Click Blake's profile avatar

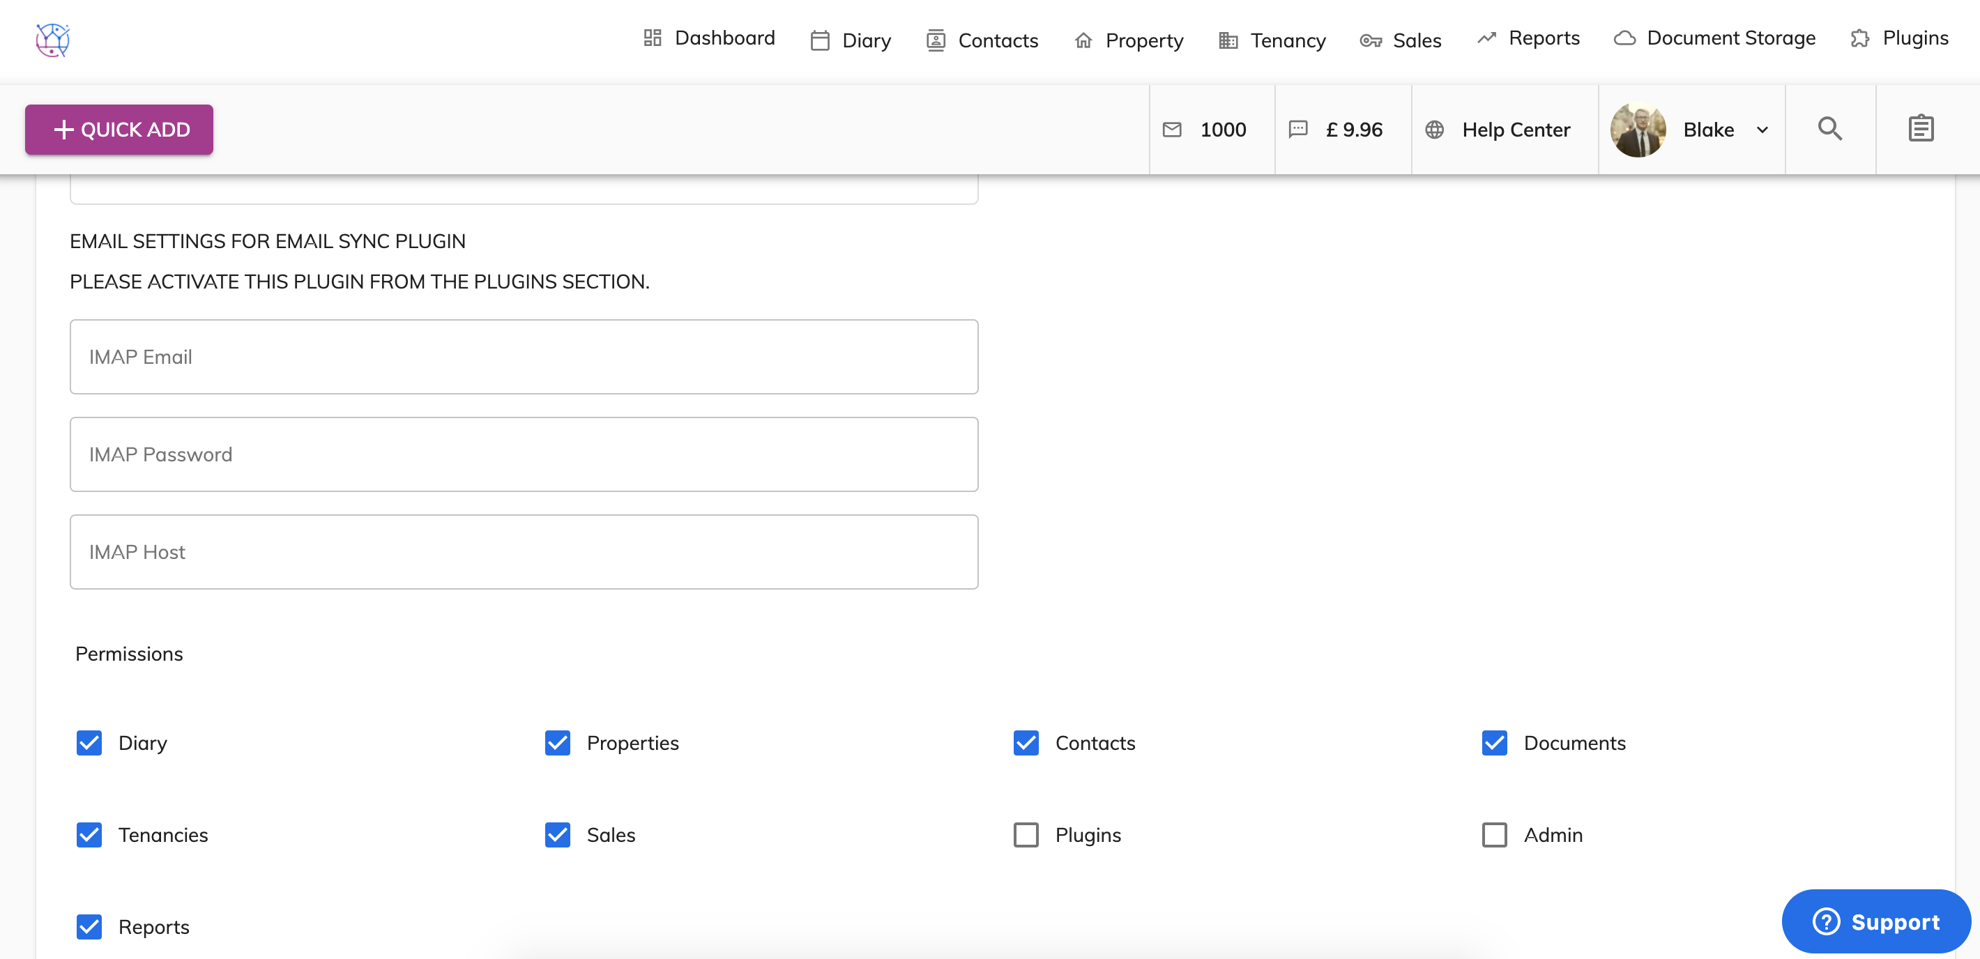coord(1638,130)
